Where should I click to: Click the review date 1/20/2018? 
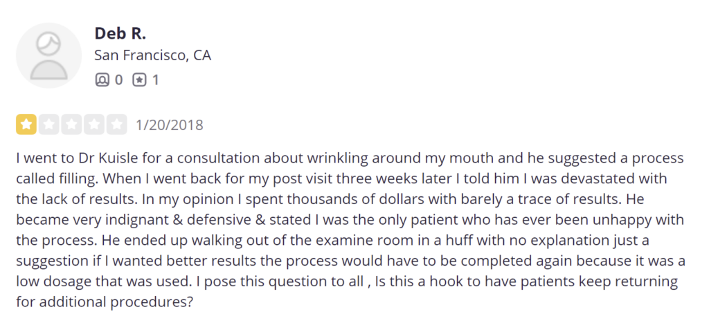(x=170, y=125)
